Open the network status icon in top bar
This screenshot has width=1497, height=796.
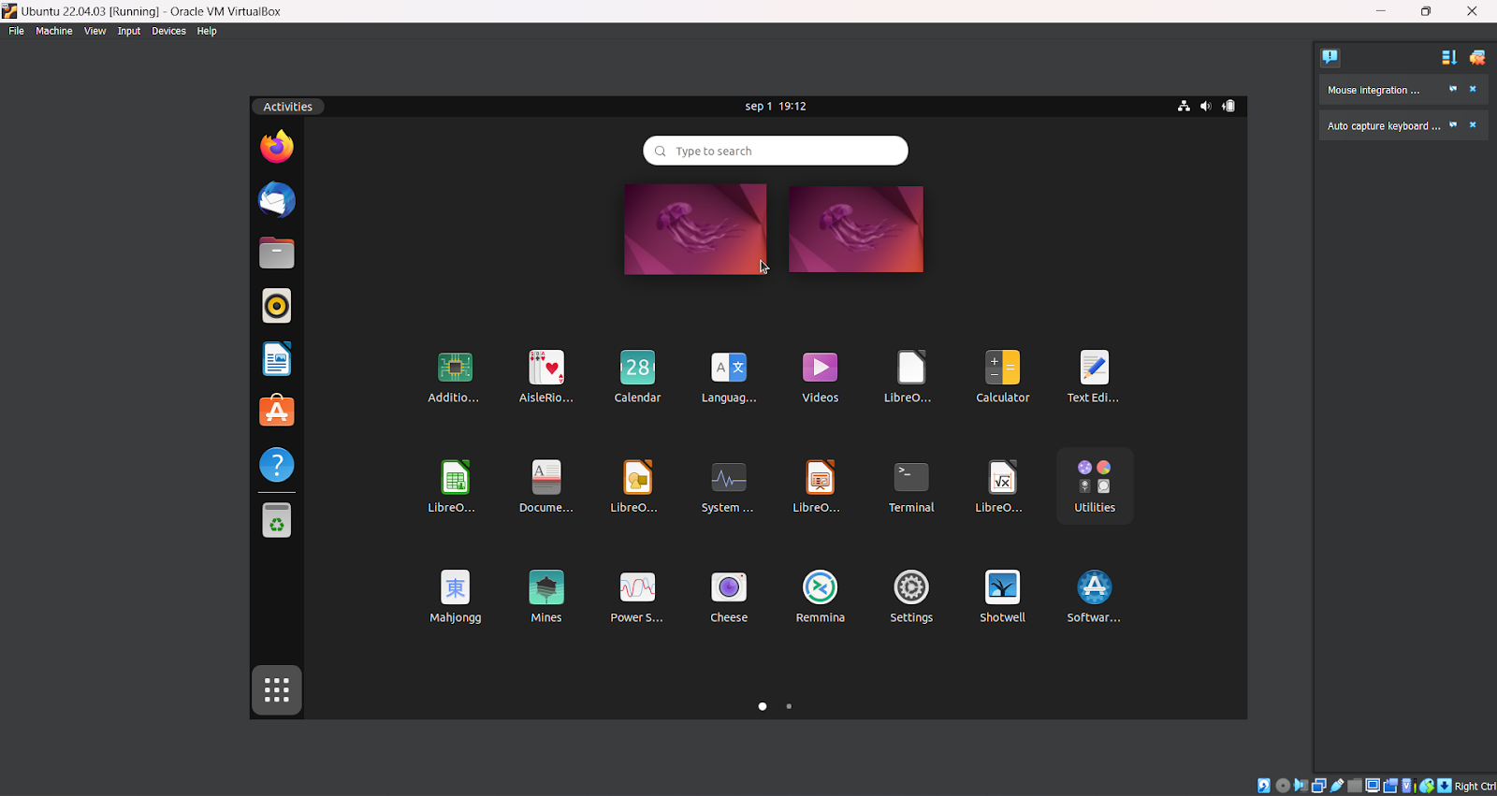click(1184, 107)
